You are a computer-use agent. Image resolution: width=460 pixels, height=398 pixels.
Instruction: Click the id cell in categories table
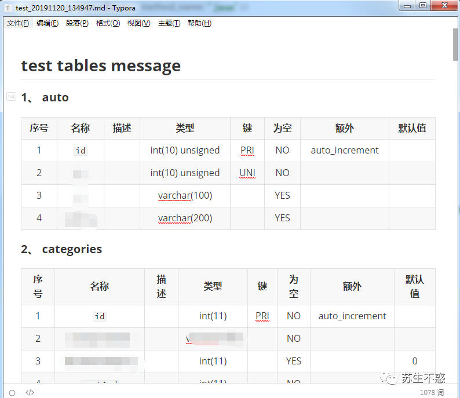point(100,316)
